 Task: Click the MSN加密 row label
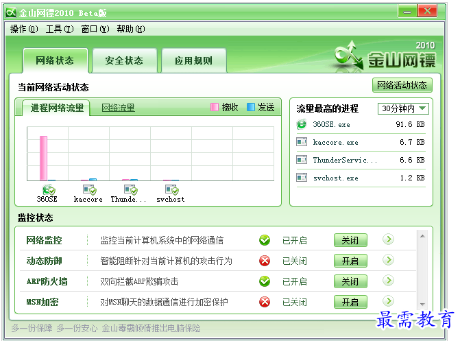(43, 302)
